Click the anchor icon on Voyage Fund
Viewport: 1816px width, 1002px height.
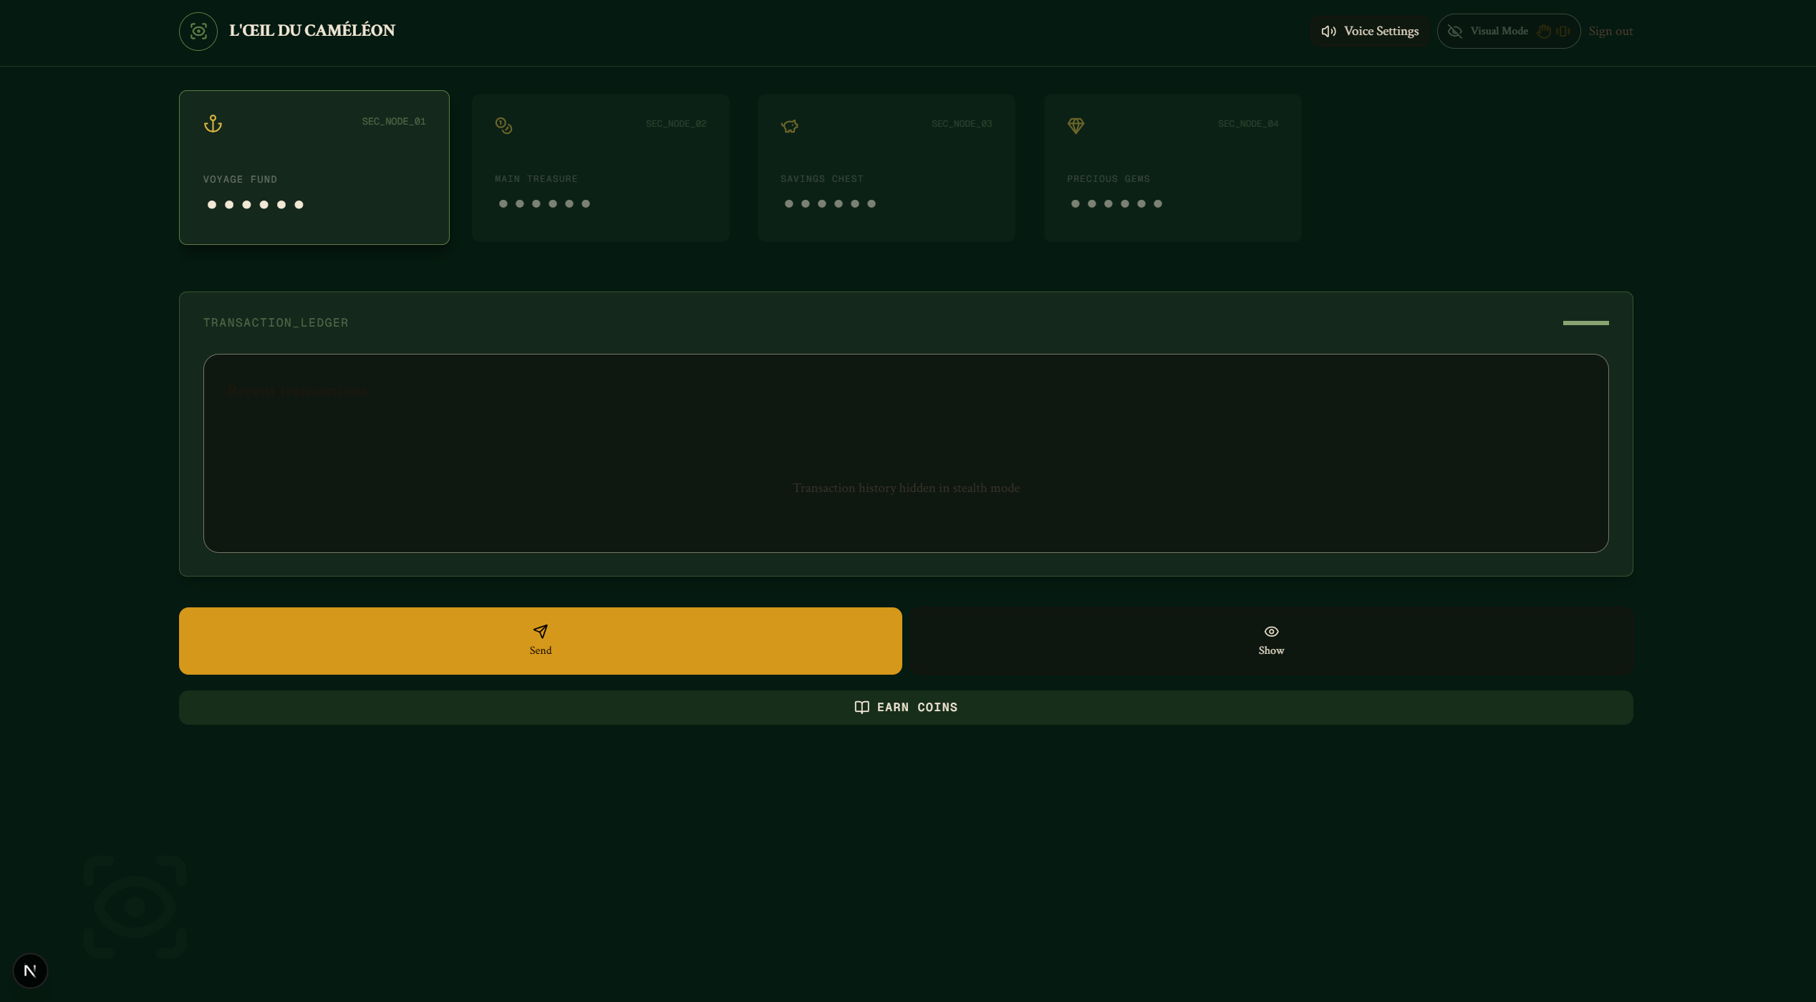coord(213,124)
